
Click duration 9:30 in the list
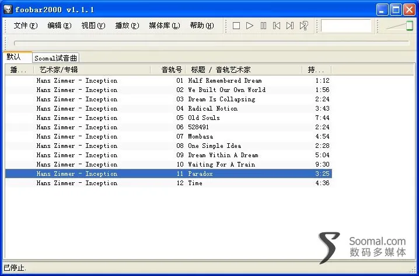[322, 165]
